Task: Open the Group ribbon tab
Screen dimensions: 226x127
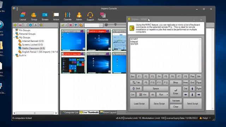Action: pyautogui.click(x=34, y=17)
